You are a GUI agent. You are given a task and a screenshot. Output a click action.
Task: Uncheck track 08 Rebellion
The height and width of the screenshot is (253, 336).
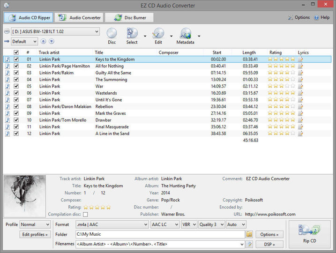click(16, 106)
